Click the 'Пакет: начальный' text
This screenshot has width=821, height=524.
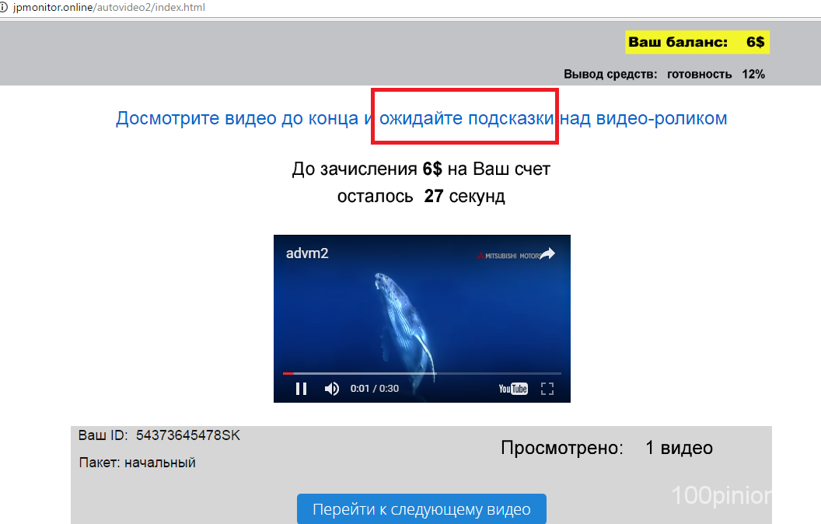click(137, 463)
